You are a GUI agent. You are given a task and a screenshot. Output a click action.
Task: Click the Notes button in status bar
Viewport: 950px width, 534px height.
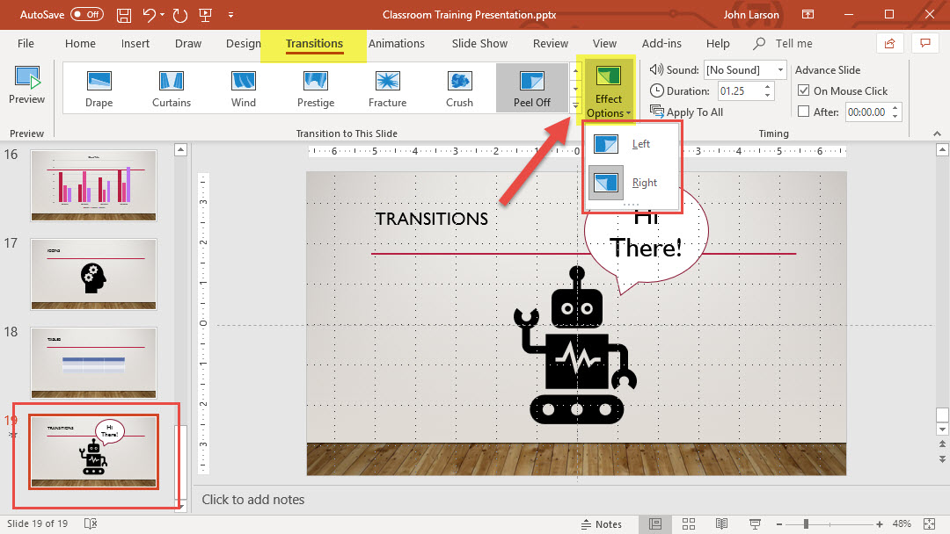pyautogui.click(x=601, y=524)
